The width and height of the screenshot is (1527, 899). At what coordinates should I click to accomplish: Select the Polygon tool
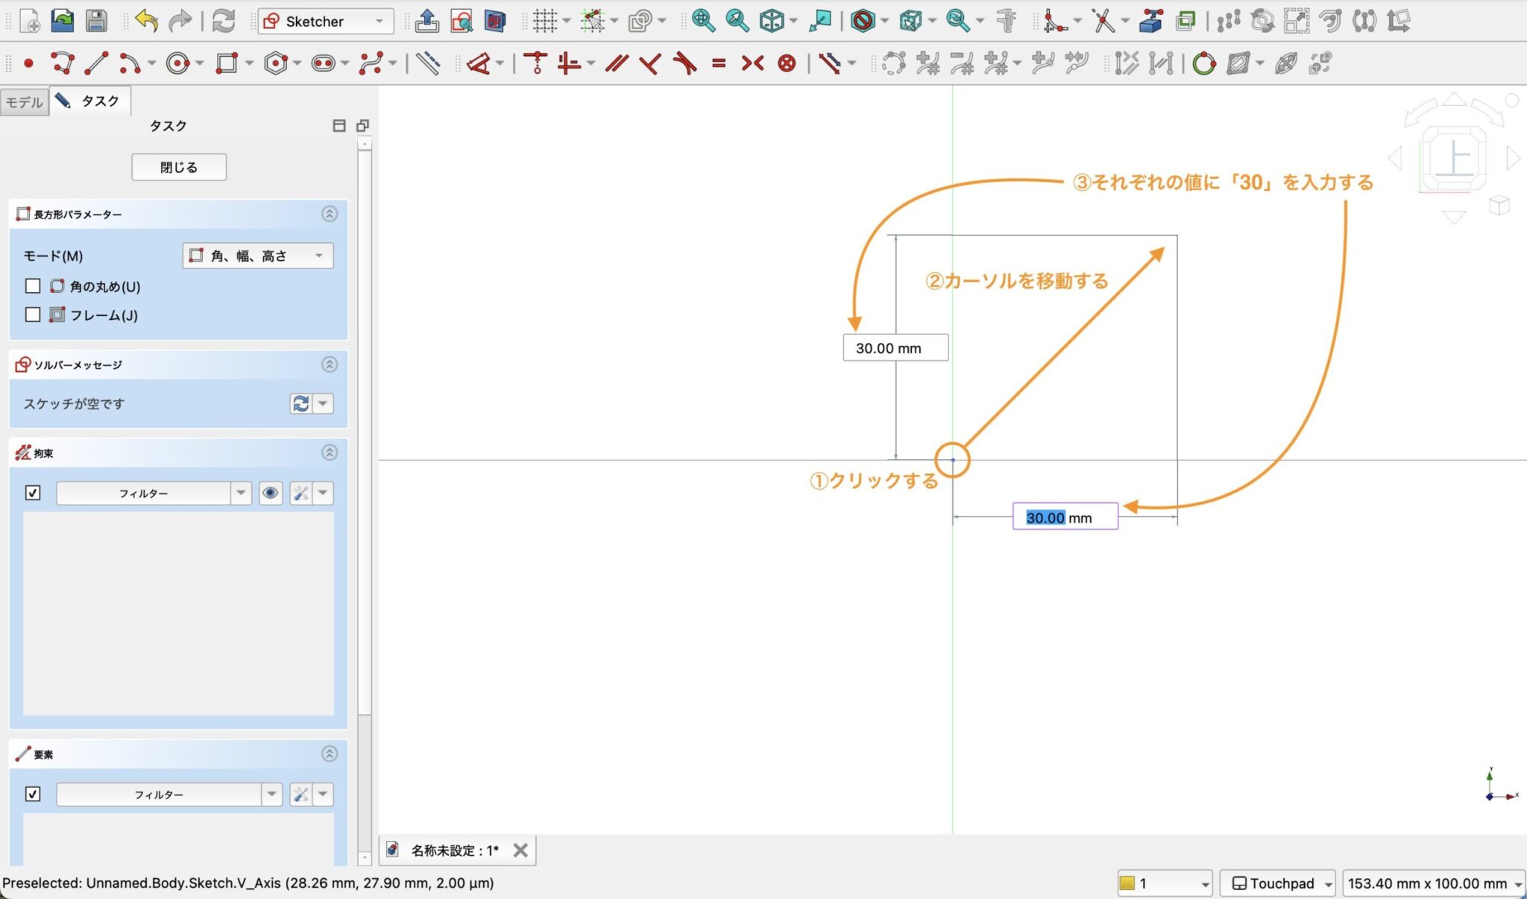(x=275, y=63)
